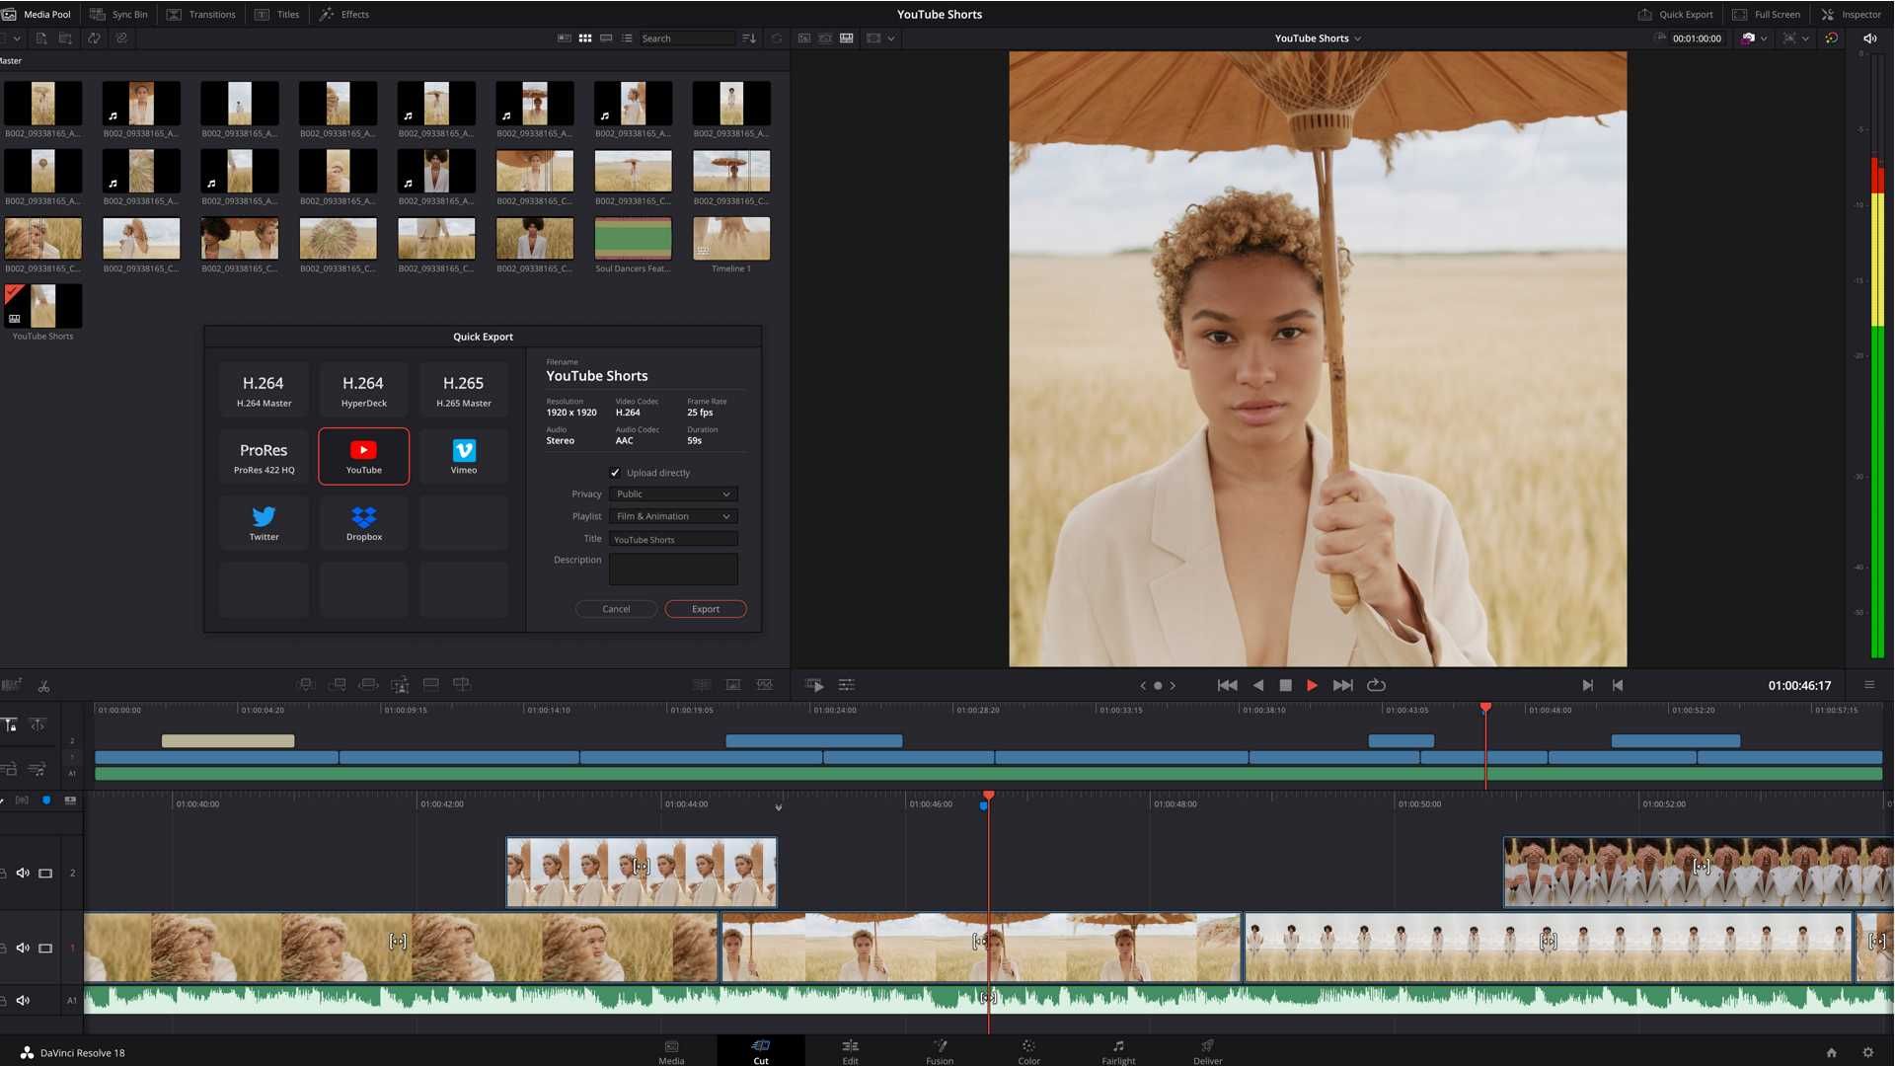The image size is (1895, 1066).
Task: Select the Dropbox export preset
Action: tap(363, 522)
